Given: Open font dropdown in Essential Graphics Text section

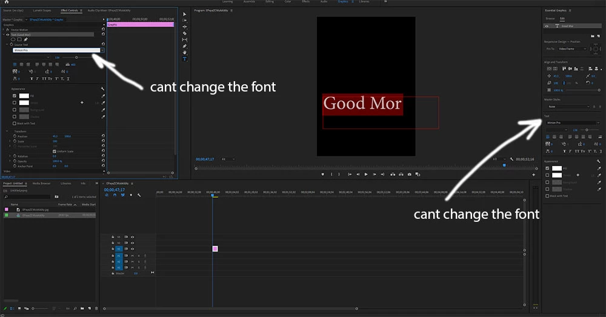Looking at the screenshot, I should (x=598, y=122).
